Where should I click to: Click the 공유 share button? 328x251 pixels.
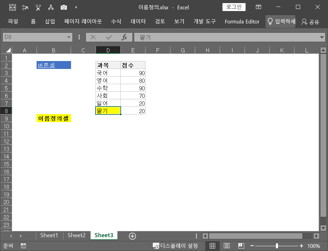click(x=310, y=22)
